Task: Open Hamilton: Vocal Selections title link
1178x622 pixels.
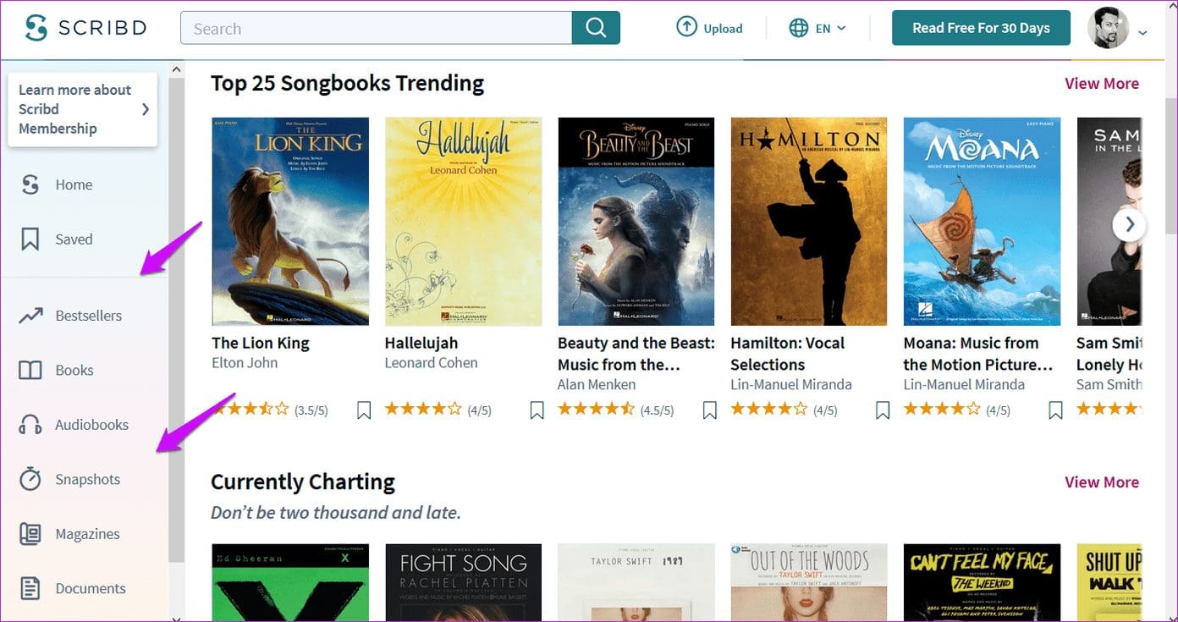Action: (x=788, y=354)
